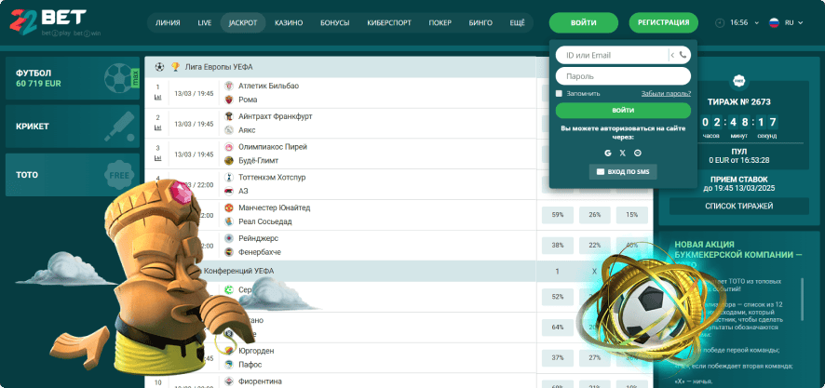The width and height of the screenshot is (825, 388).
Task: Open the LIVE menu item
Action: (x=204, y=23)
